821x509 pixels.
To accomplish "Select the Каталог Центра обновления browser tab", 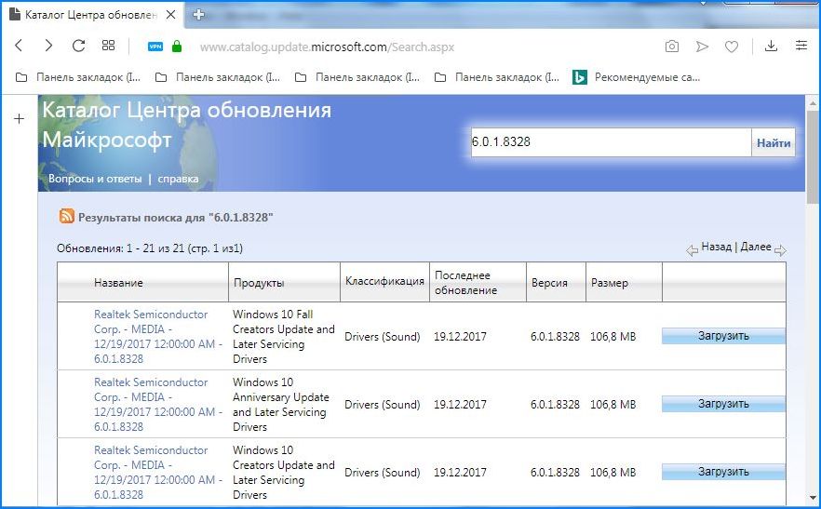I will click(92, 15).
